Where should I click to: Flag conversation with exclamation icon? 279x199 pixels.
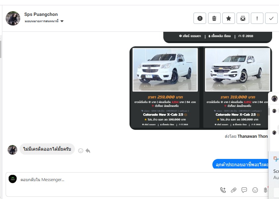tap(257, 18)
